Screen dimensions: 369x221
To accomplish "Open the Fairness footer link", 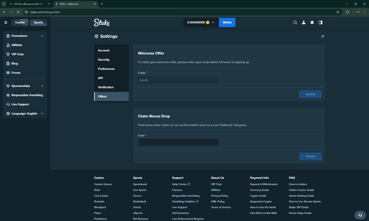I will (177, 190).
